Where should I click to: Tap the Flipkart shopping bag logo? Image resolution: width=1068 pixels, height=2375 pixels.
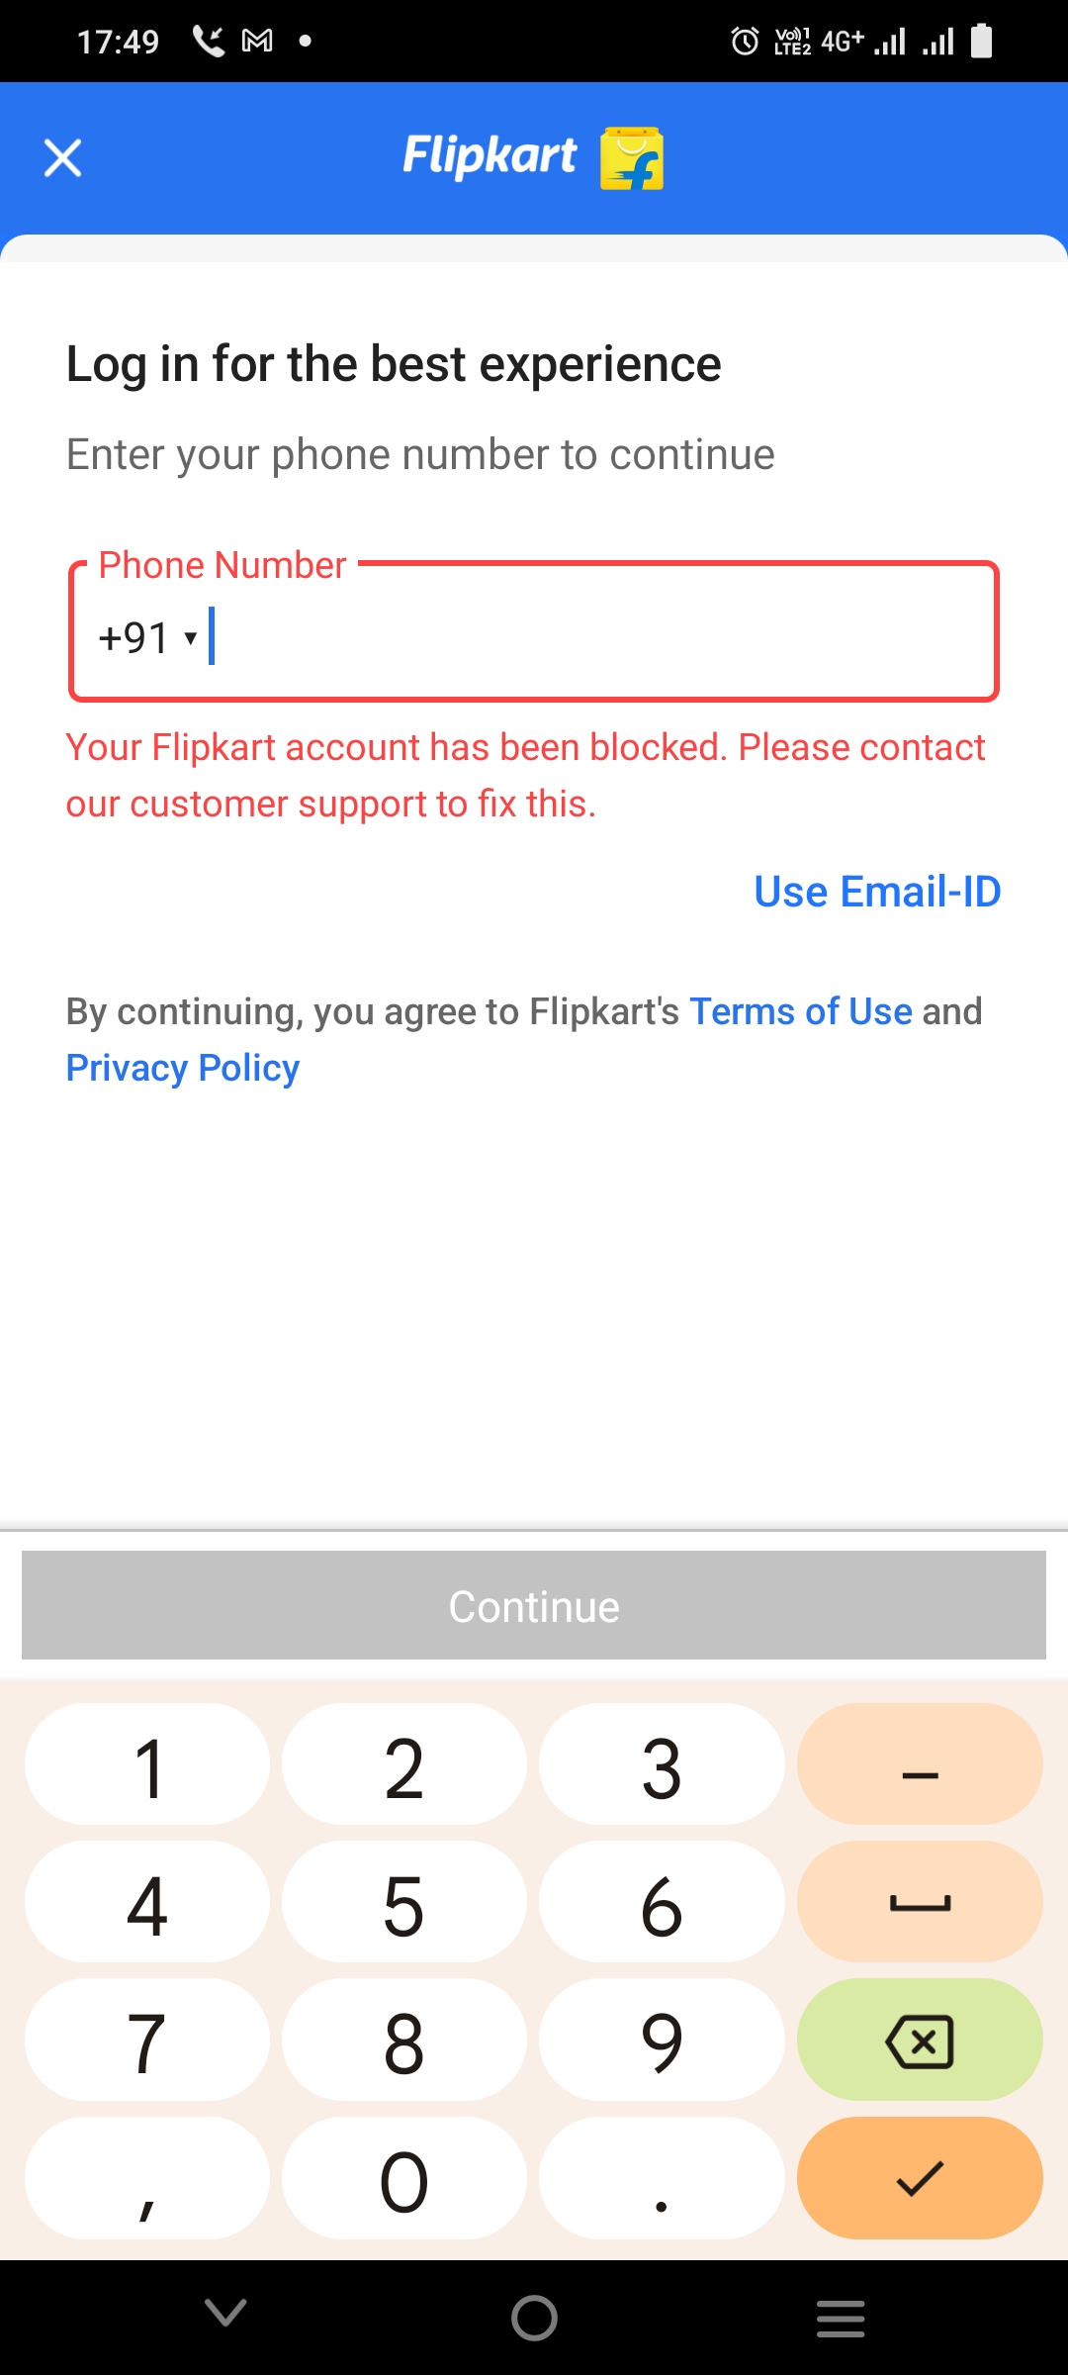631,158
